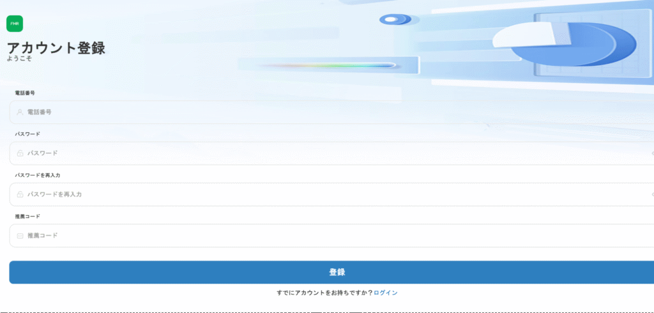Click the green FHR logo icon
This screenshot has width=654, height=313.
pyautogui.click(x=15, y=24)
